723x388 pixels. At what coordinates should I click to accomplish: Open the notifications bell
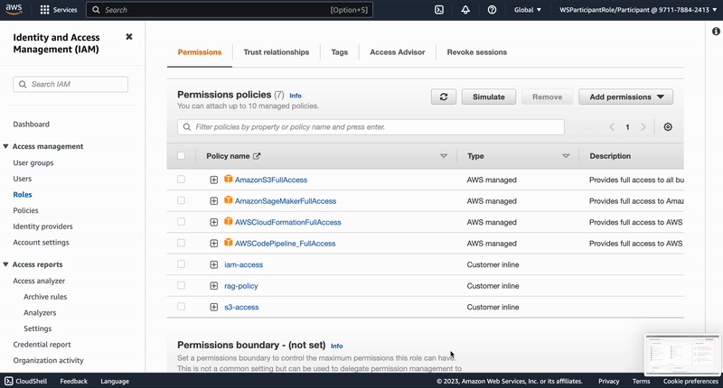(465, 10)
